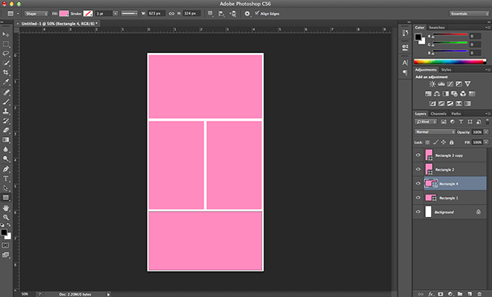Click the shape width input field
The width and height of the screenshot is (492, 297).
coord(156,14)
